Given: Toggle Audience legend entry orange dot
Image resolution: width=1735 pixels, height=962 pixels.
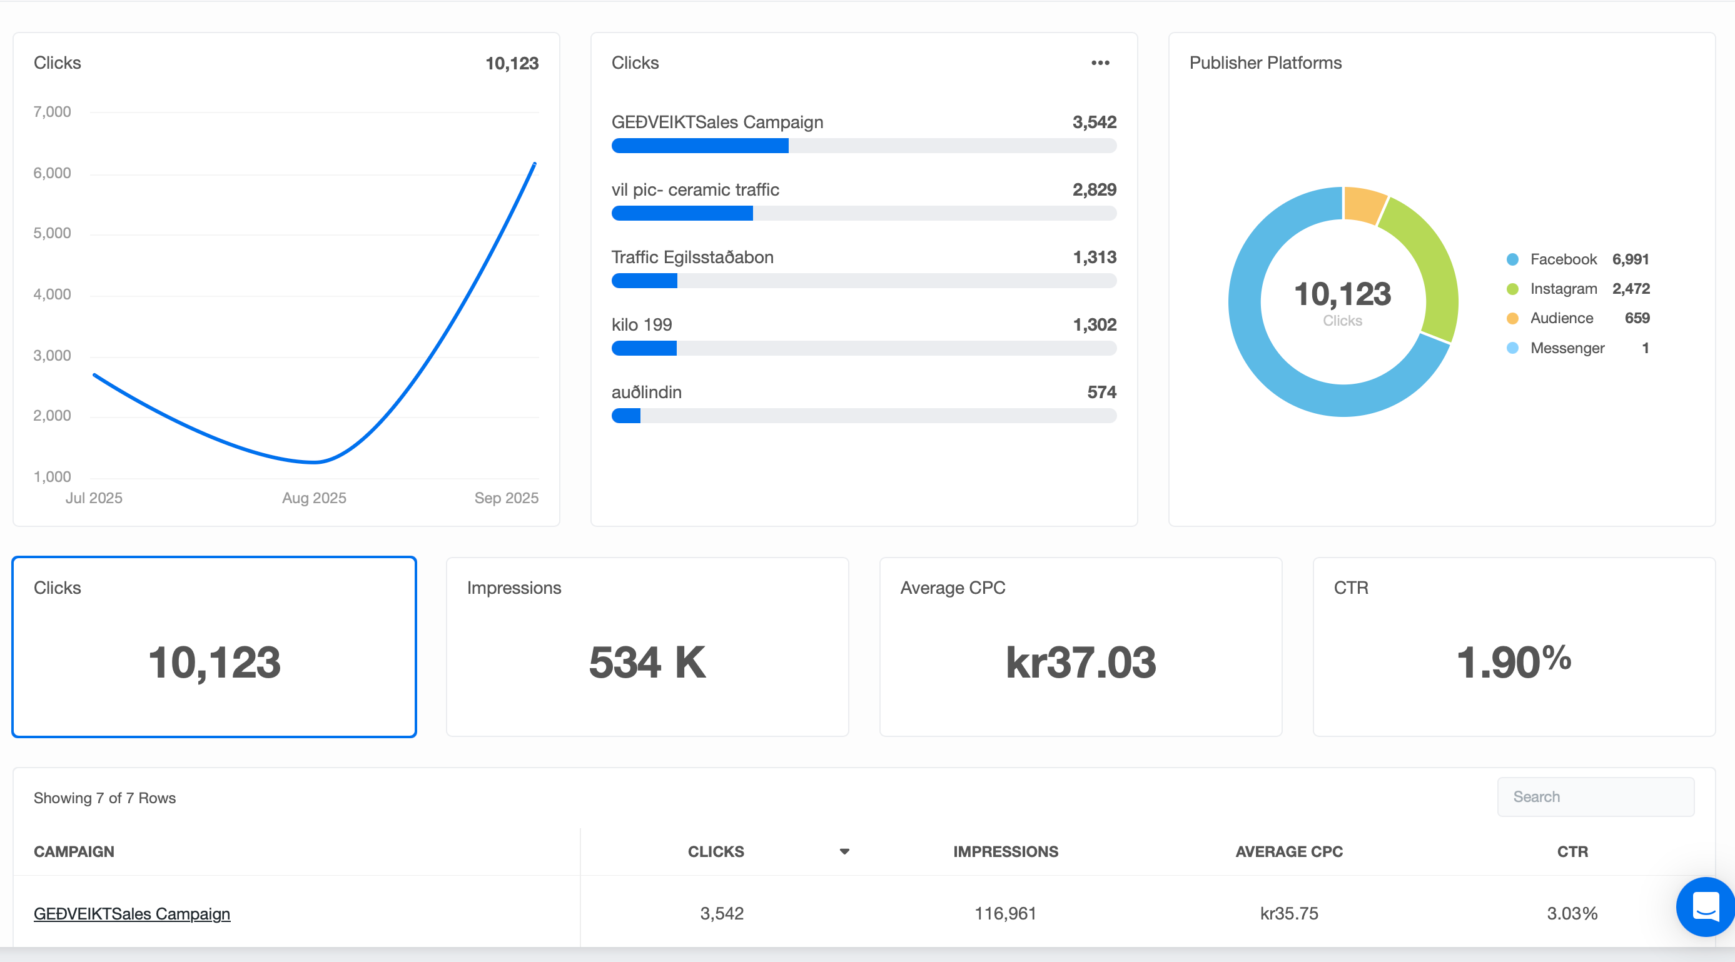Looking at the screenshot, I should coord(1512,318).
